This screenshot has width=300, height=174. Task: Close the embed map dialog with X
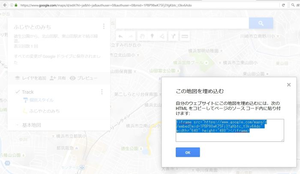[289, 85]
